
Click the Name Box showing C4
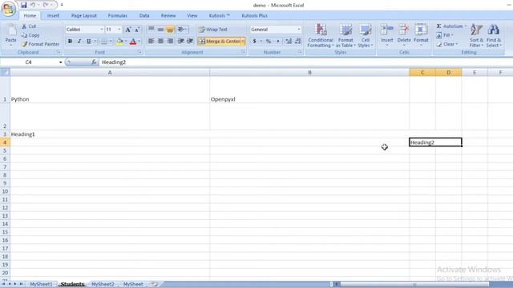(29, 62)
